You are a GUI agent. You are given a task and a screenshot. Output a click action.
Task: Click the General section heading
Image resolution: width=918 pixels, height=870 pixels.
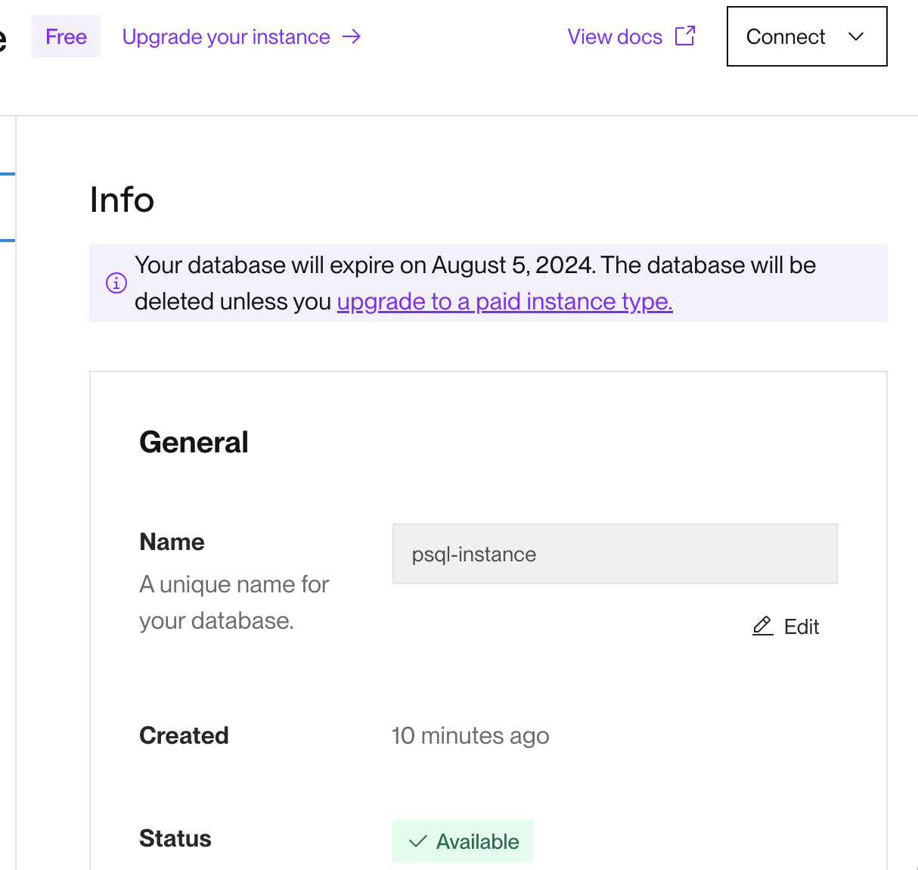[x=194, y=442]
